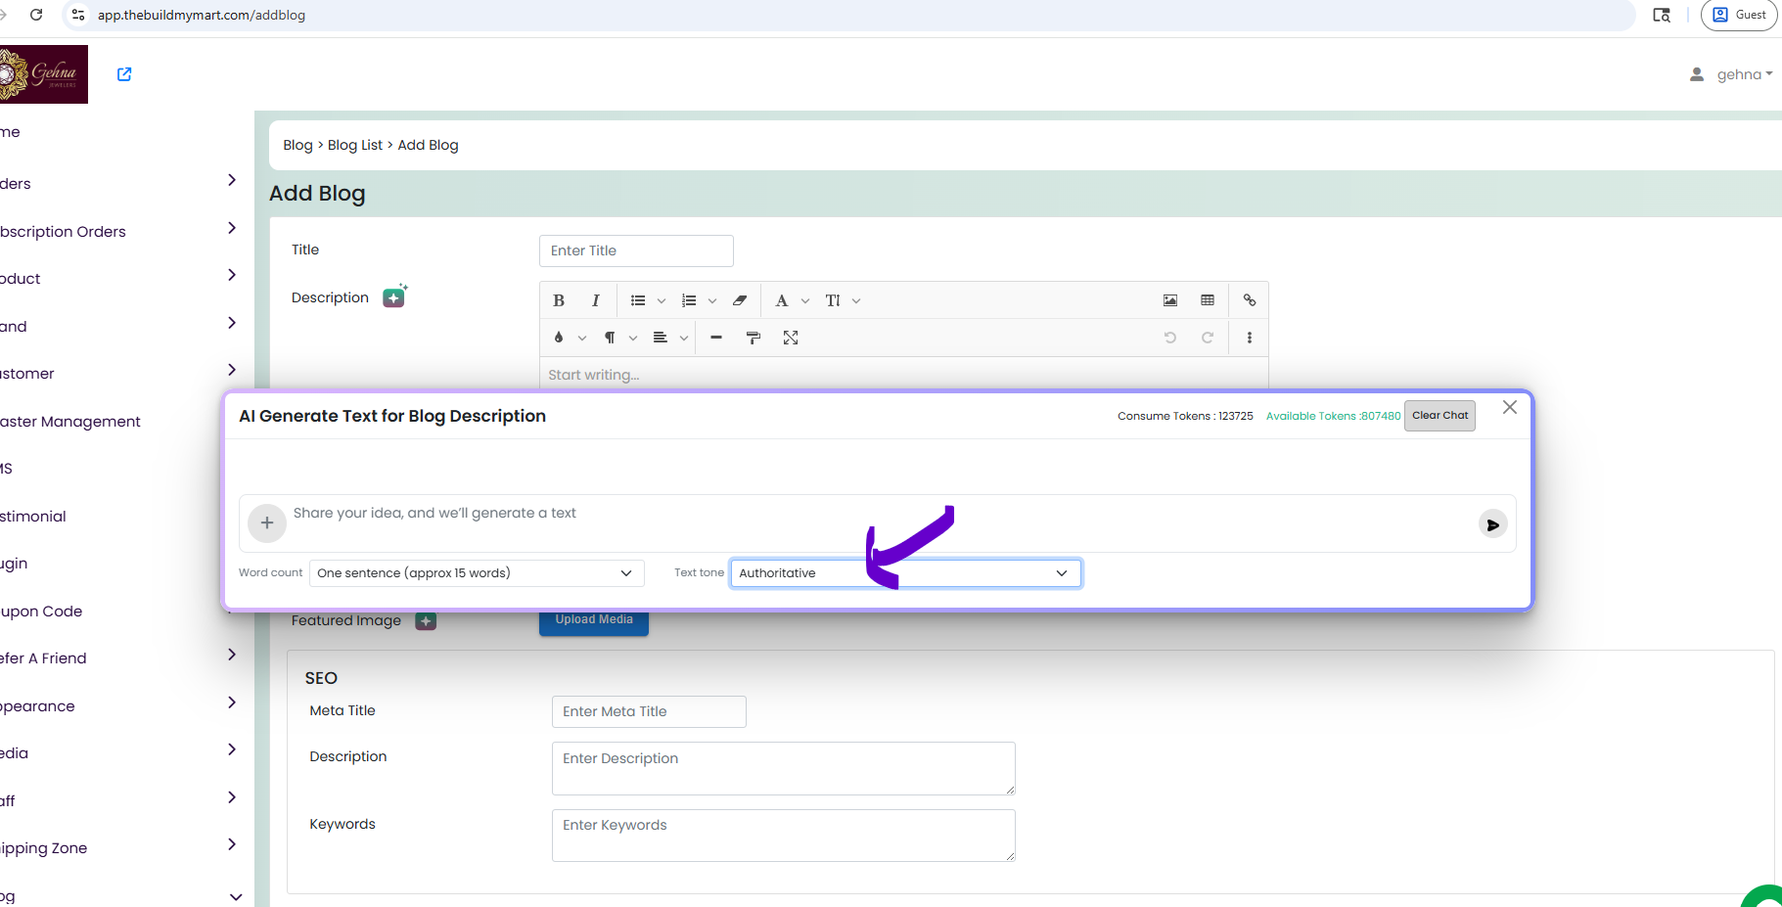Click Clear Chat button
The image size is (1782, 907).
(x=1439, y=416)
